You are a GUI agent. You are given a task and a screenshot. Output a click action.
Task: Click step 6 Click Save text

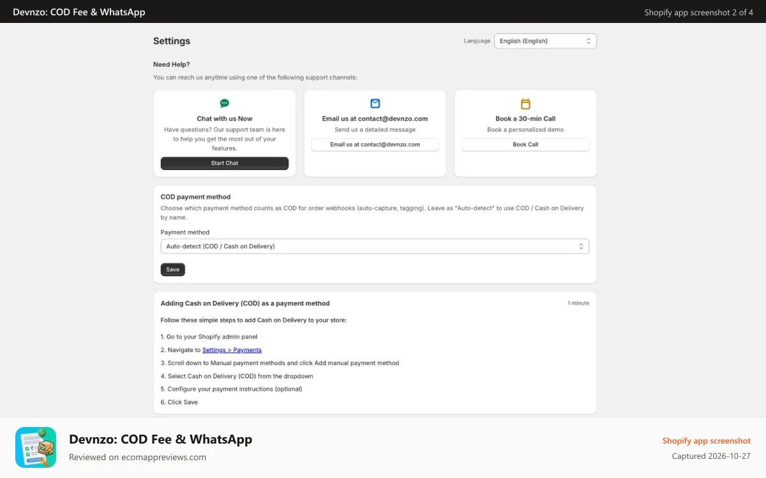[x=179, y=402]
